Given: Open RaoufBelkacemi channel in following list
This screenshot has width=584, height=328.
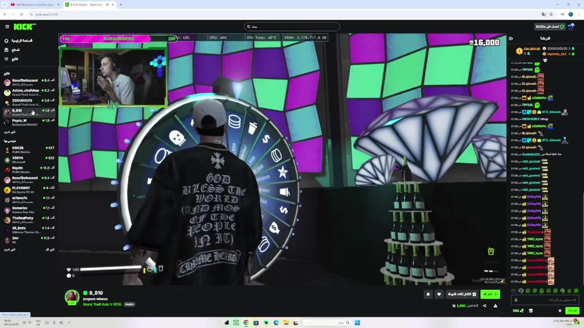Looking at the screenshot, I should (x=29, y=82).
